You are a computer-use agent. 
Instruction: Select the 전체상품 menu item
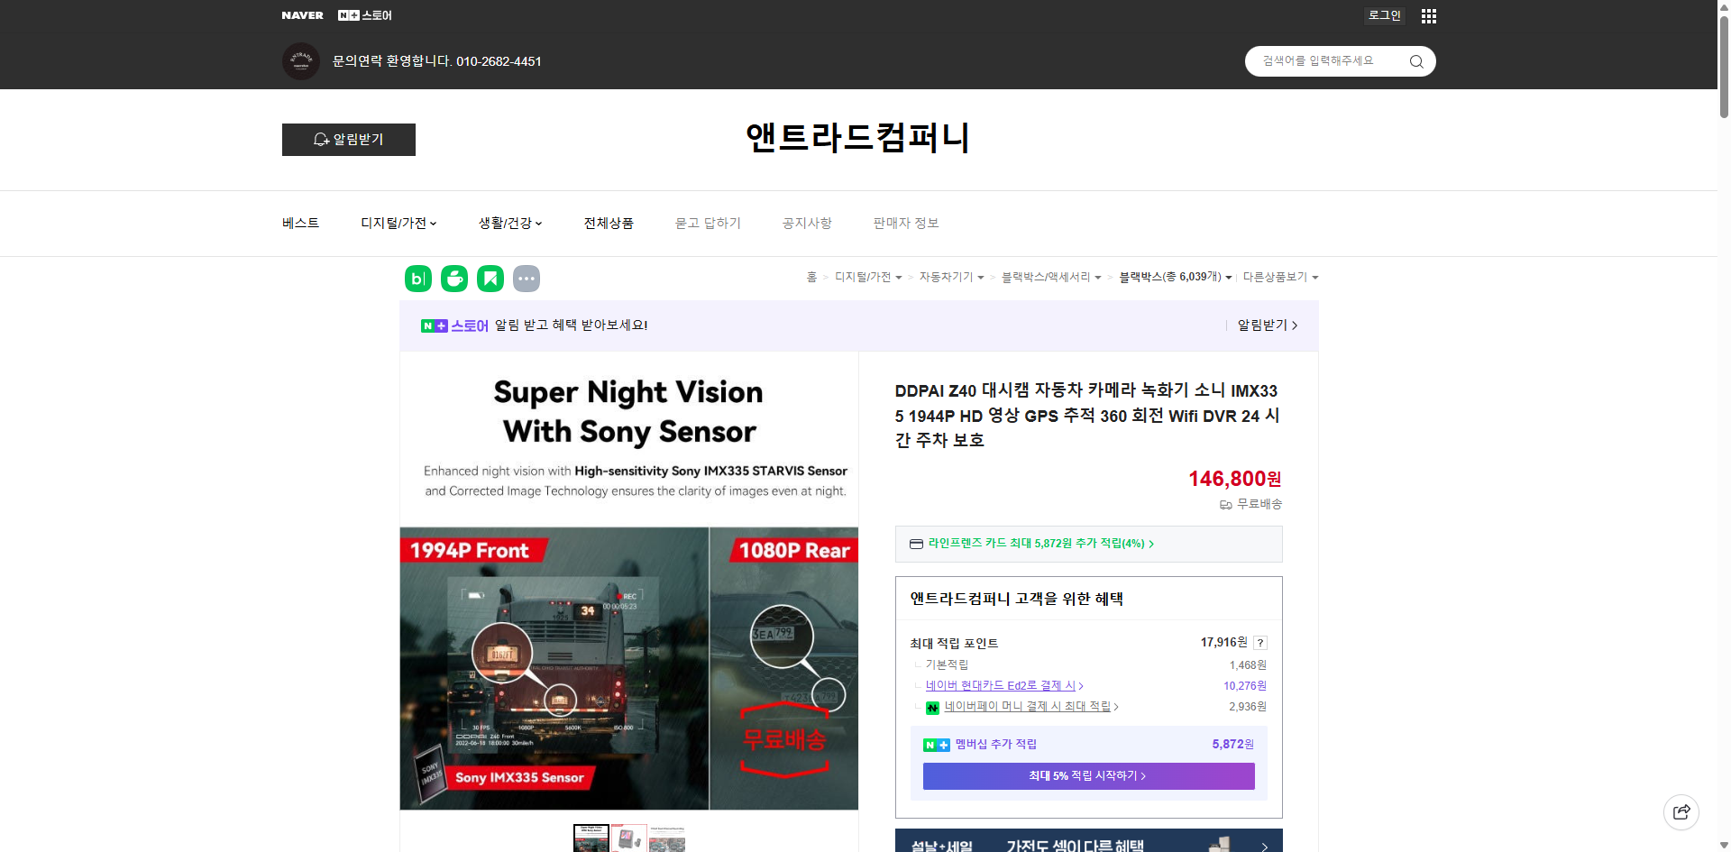[609, 223]
